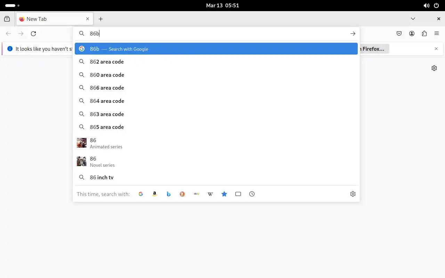
Task: Click the 86 Novel series thumbnail
Action: coord(82,161)
